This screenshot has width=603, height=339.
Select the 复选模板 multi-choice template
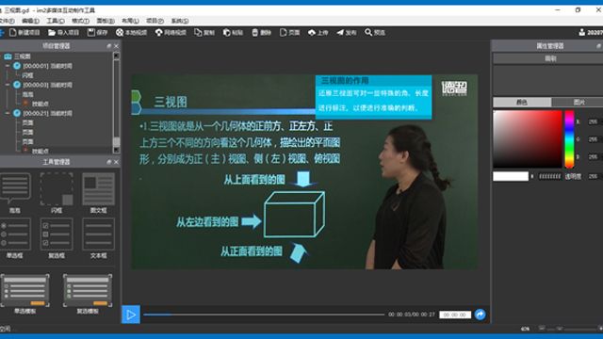point(88,290)
